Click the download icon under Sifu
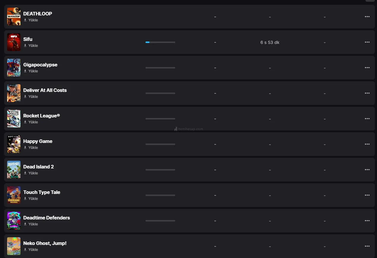 point(25,46)
